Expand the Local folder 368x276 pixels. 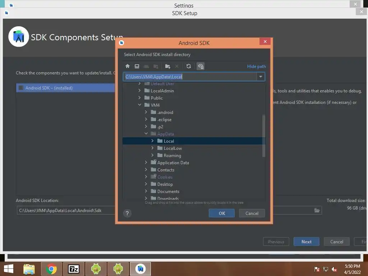[152, 141]
